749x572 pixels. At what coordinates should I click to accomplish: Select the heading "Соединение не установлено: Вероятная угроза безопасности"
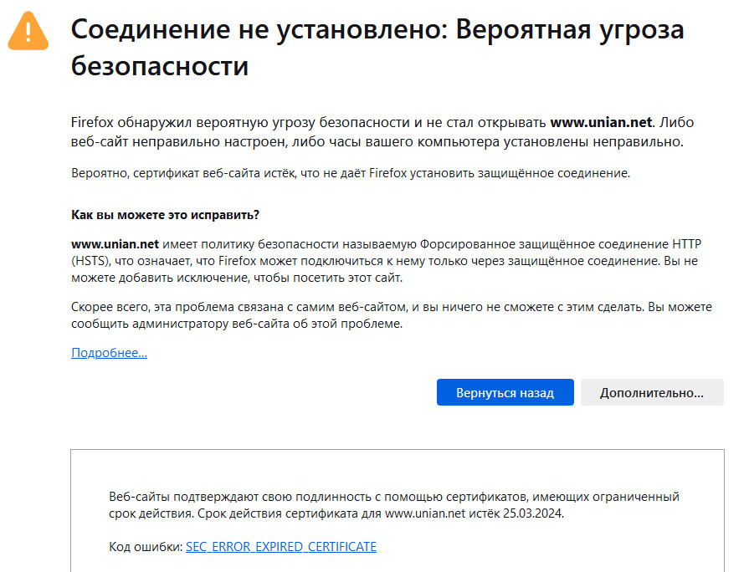click(377, 48)
